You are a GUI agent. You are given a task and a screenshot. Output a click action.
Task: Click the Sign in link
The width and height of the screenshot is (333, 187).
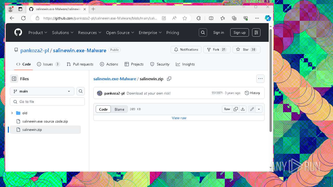point(219,32)
